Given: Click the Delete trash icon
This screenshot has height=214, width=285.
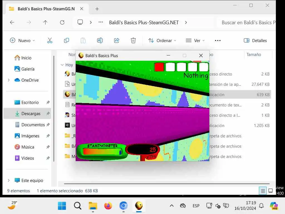Looking at the screenshot, I should [133, 40].
